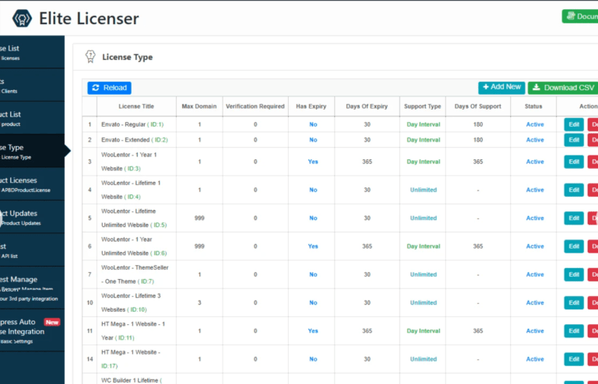This screenshot has width=598, height=384.
Task: Open Product Updates in the sidebar
Action: click(32, 218)
